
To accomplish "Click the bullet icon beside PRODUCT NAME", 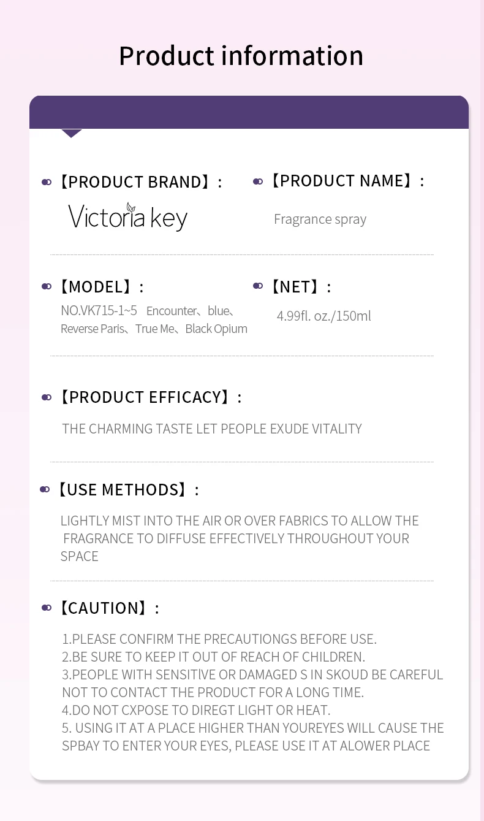I will point(258,181).
